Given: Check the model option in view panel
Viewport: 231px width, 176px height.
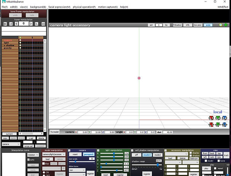Looking at the screenshot, I should tap(206, 161).
